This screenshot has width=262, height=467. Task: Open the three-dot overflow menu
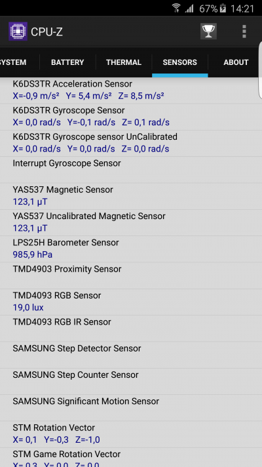click(x=244, y=31)
